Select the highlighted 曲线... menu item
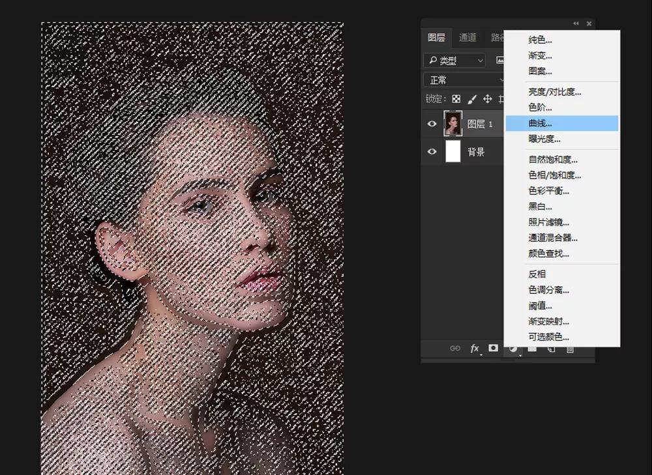Image resolution: width=652 pixels, height=475 pixels. (562, 123)
